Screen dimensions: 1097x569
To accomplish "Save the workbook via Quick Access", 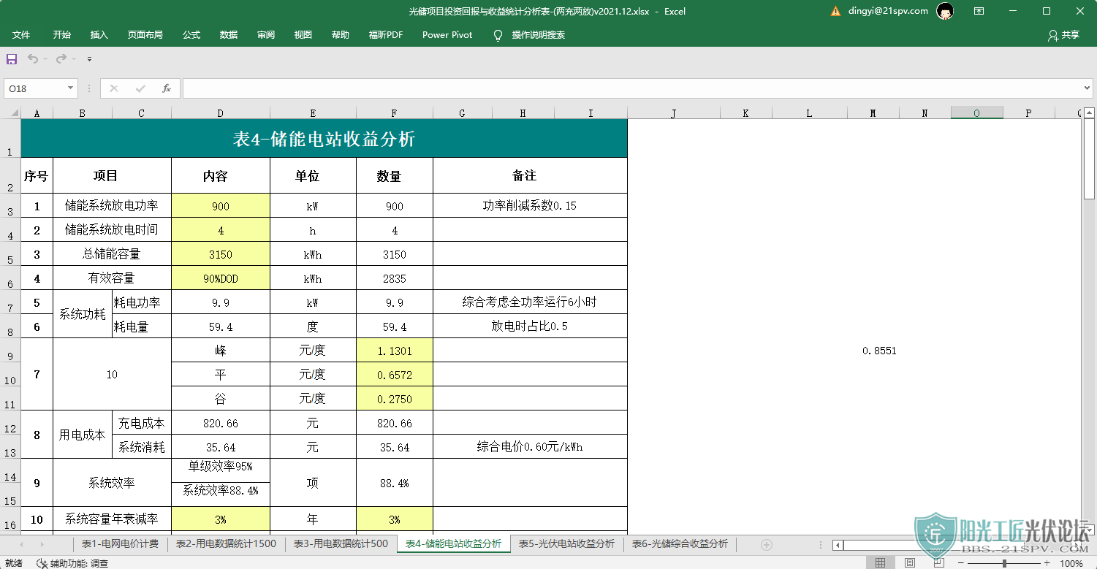I will coord(11,58).
